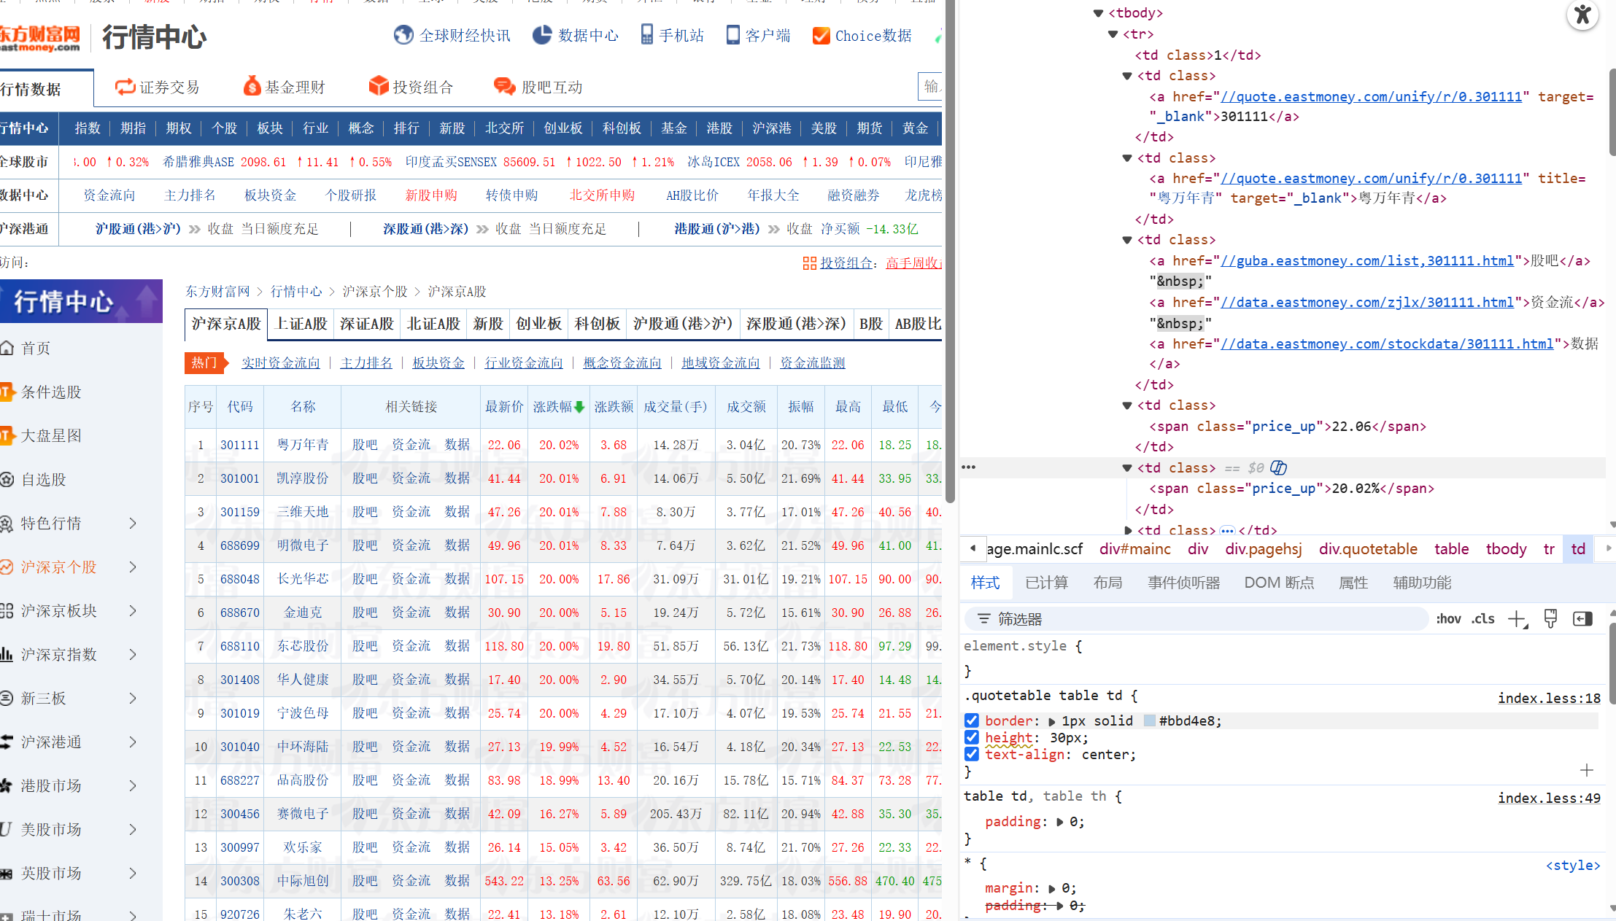Viewport: 1616px width, 921px height.
Task: Select the 创业板 market tab
Action: [538, 324]
